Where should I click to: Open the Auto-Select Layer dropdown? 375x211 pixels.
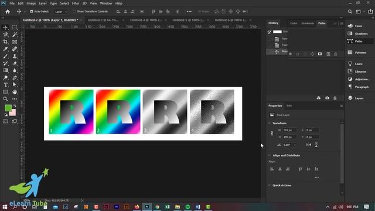[61, 12]
